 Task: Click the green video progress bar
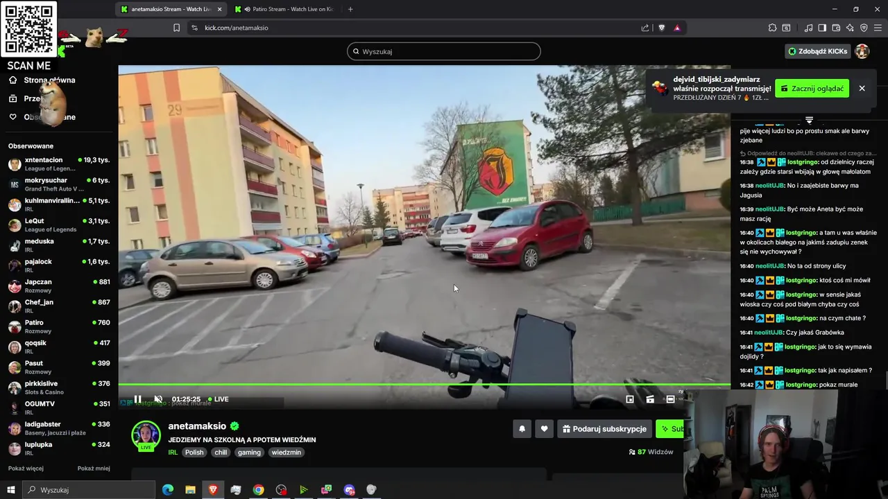click(x=424, y=384)
